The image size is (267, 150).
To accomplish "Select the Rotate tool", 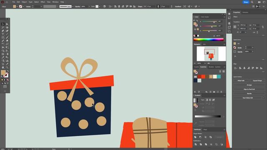I will [3, 44].
